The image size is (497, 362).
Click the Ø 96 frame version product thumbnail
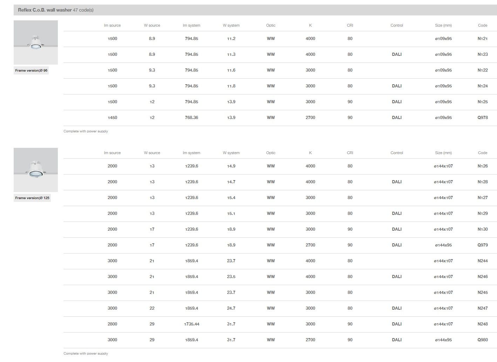[x=36, y=42]
